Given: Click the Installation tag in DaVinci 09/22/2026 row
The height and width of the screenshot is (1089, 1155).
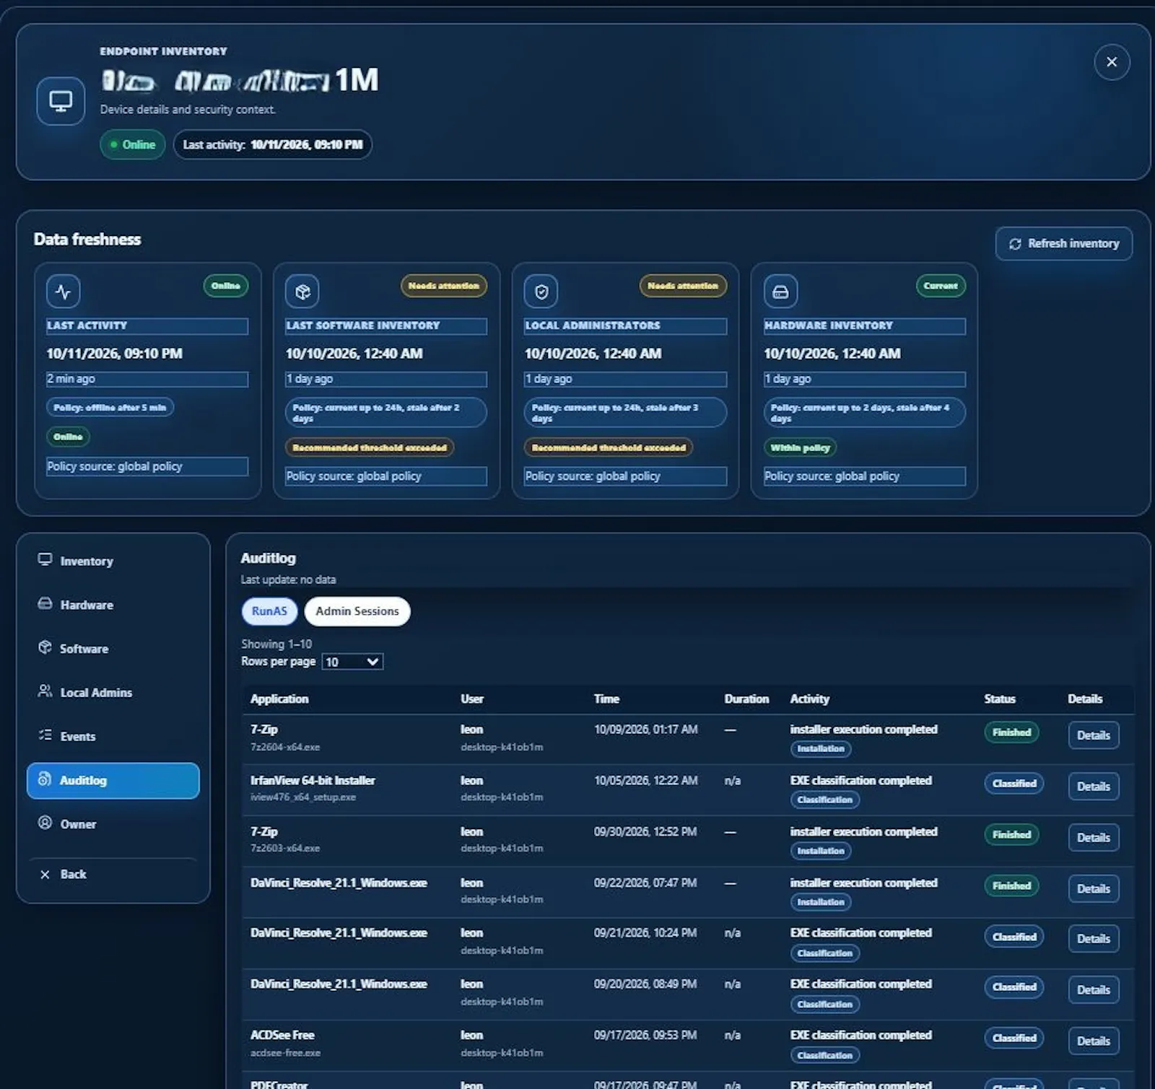Looking at the screenshot, I should pyautogui.click(x=821, y=902).
